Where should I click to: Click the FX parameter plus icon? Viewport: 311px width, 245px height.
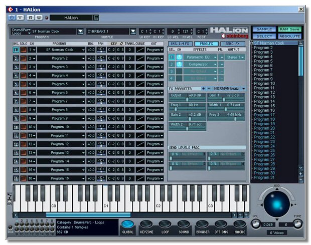(203, 89)
